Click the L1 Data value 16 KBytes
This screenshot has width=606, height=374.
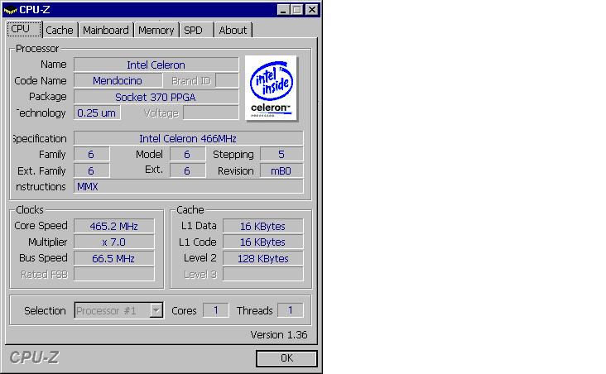(x=262, y=226)
